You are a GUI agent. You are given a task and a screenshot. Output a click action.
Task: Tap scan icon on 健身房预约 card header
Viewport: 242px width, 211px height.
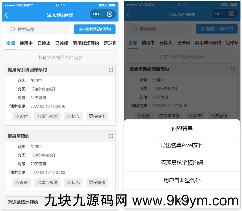pyautogui.click(x=111, y=136)
